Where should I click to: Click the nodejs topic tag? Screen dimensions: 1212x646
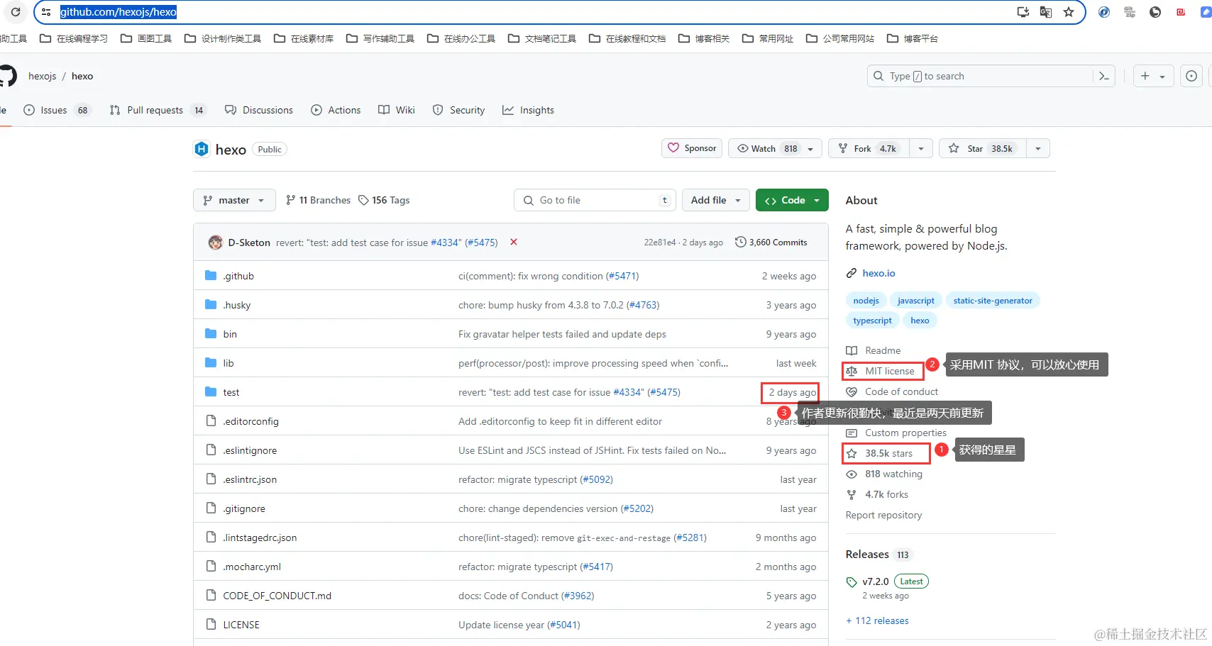[866, 300]
